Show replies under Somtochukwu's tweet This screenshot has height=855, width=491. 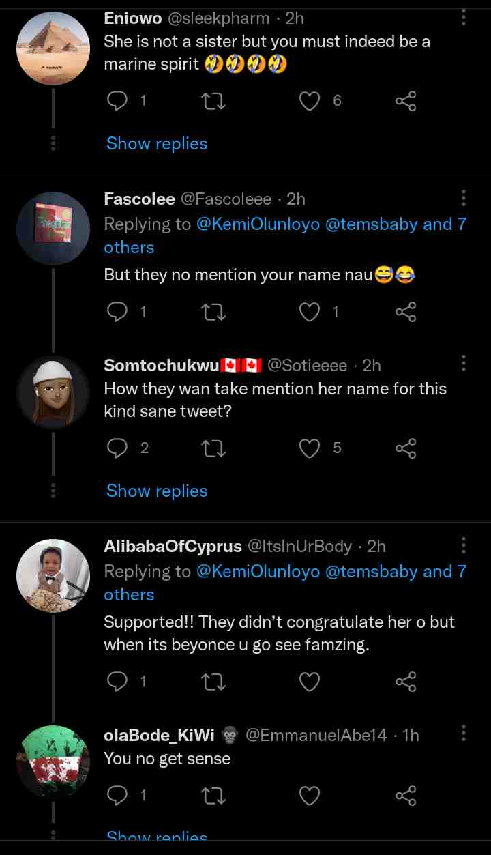click(x=157, y=491)
